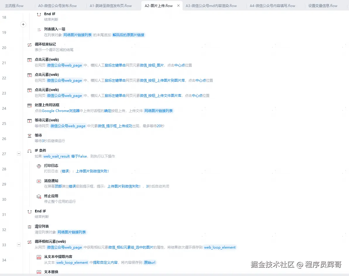This screenshot has width=349, height=276.
Task: Collapse the 循环相似元素 block at line 33
Action: 19,245
